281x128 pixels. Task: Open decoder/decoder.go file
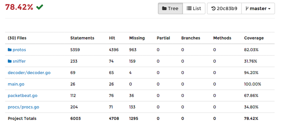(29, 73)
